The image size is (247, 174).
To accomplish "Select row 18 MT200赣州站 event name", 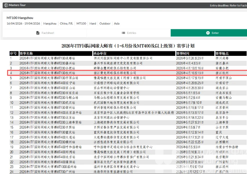I will click(47, 142).
